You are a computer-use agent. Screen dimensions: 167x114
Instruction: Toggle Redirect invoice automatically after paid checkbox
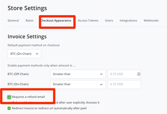coord(9,108)
